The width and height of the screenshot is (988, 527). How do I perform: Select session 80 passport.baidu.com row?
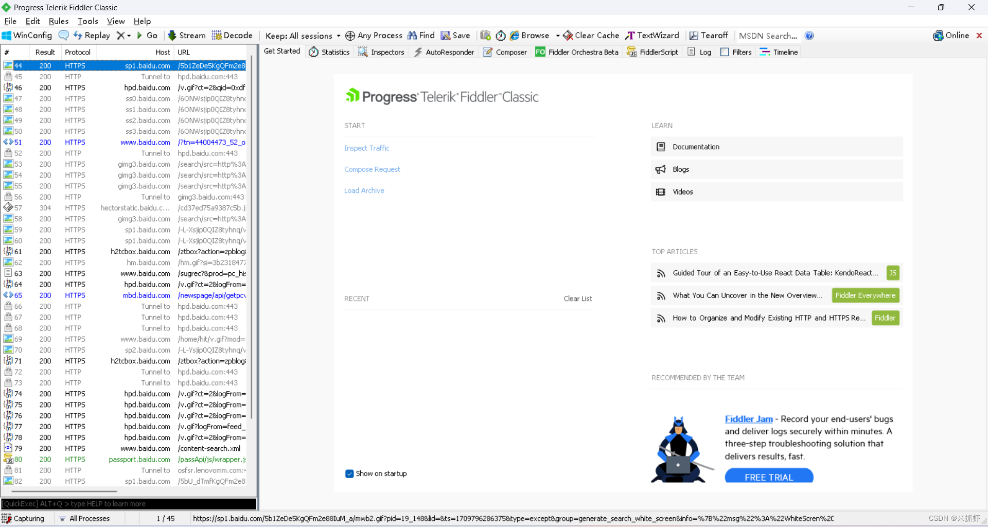coord(125,460)
